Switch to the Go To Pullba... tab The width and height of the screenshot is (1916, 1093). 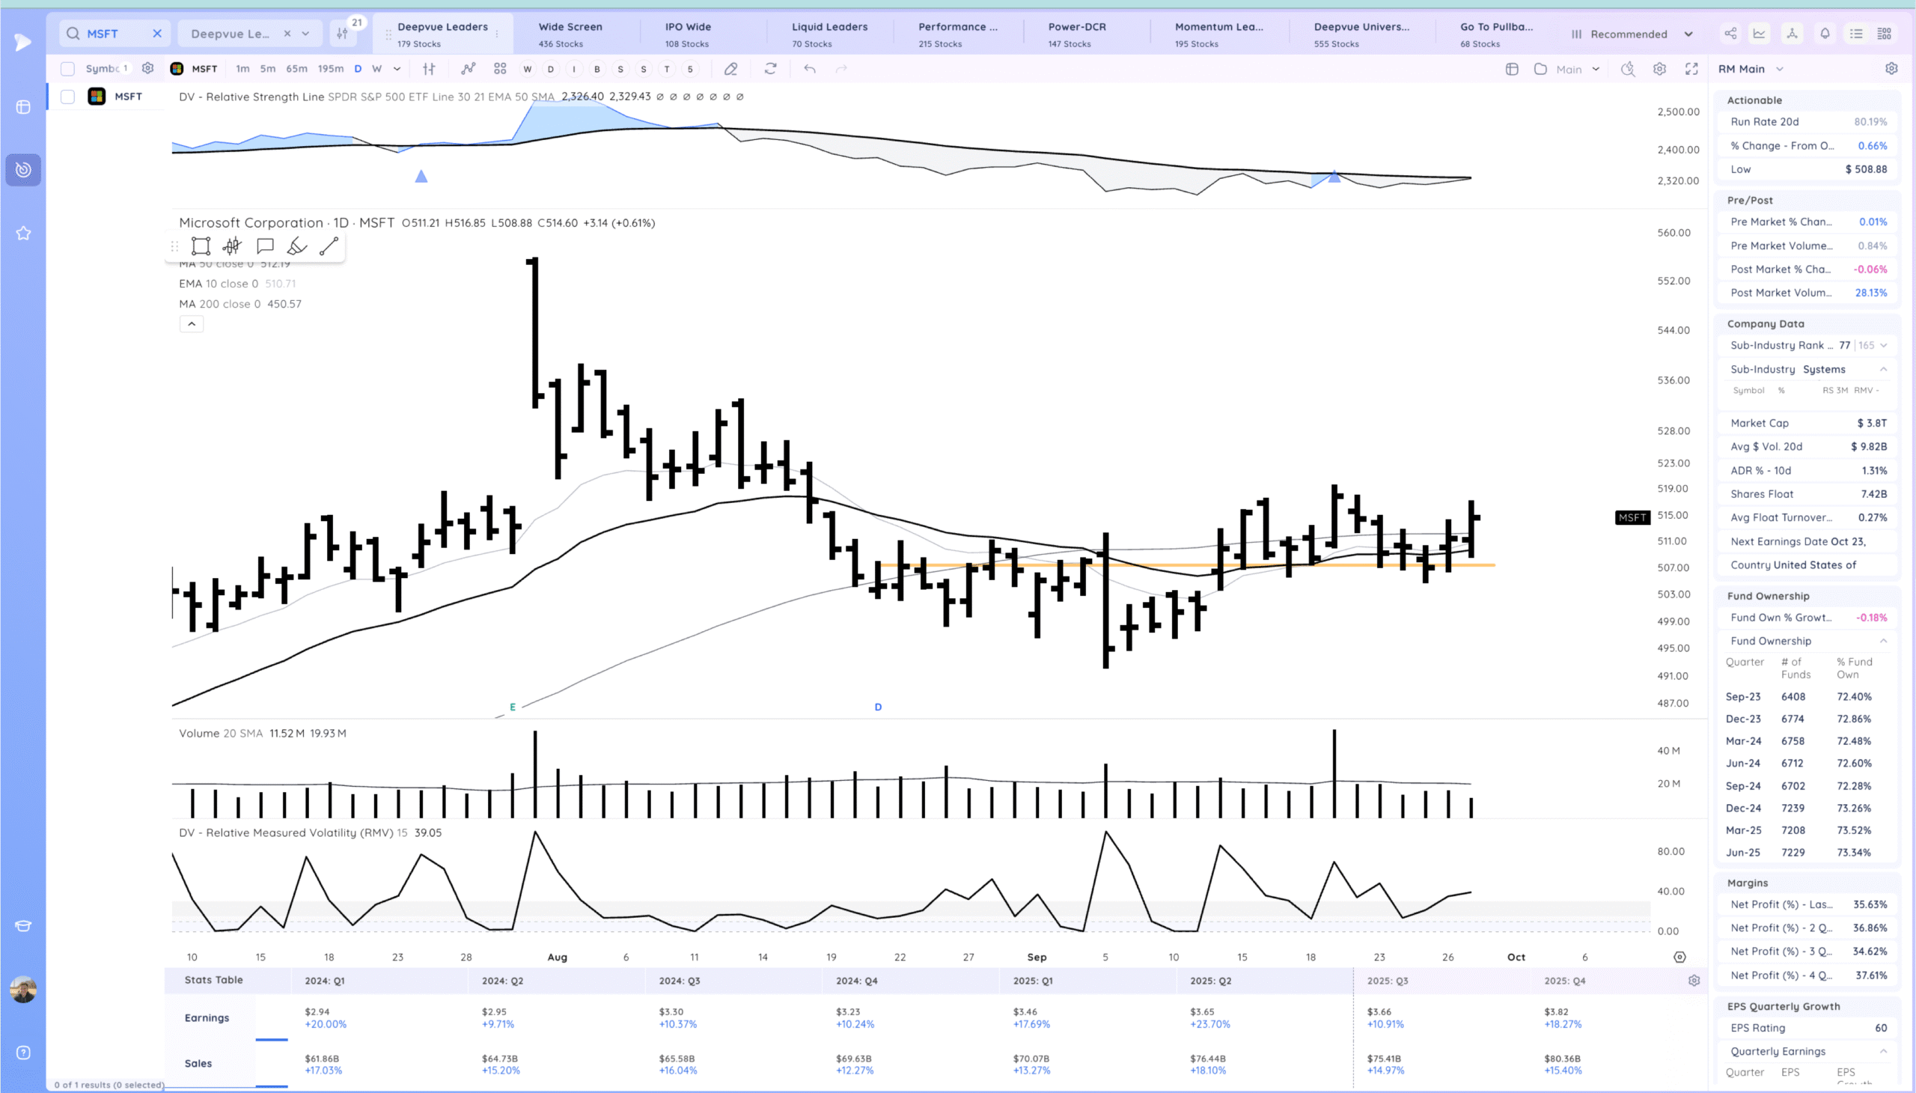point(1496,34)
